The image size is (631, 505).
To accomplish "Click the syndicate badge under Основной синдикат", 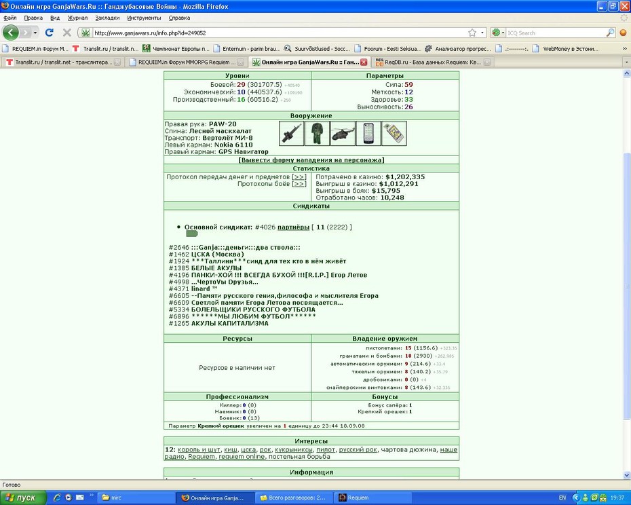I will tap(191, 233).
